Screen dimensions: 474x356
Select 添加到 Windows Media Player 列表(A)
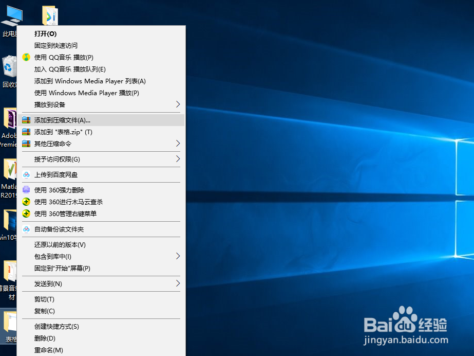pyautogui.click(x=101, y=81)
